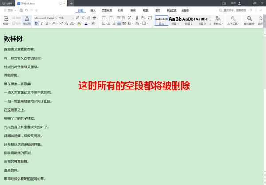Image resolution: width=266 pixels, height=185 pixels.
Task: Open the Microsoft YaHei font name dropdown
Action: point(46,18)
